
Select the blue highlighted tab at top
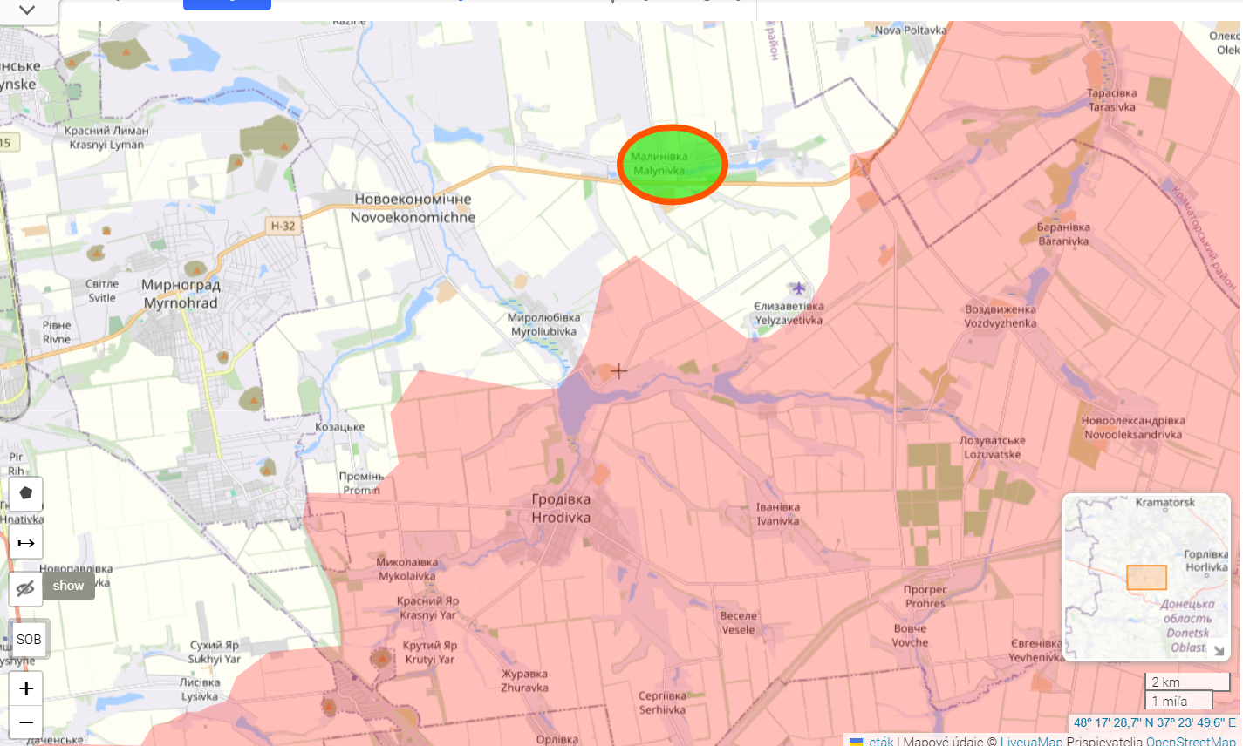(x=227, y=4)
